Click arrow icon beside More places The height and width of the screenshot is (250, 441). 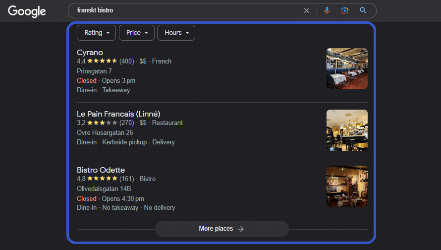pos(241,229)
